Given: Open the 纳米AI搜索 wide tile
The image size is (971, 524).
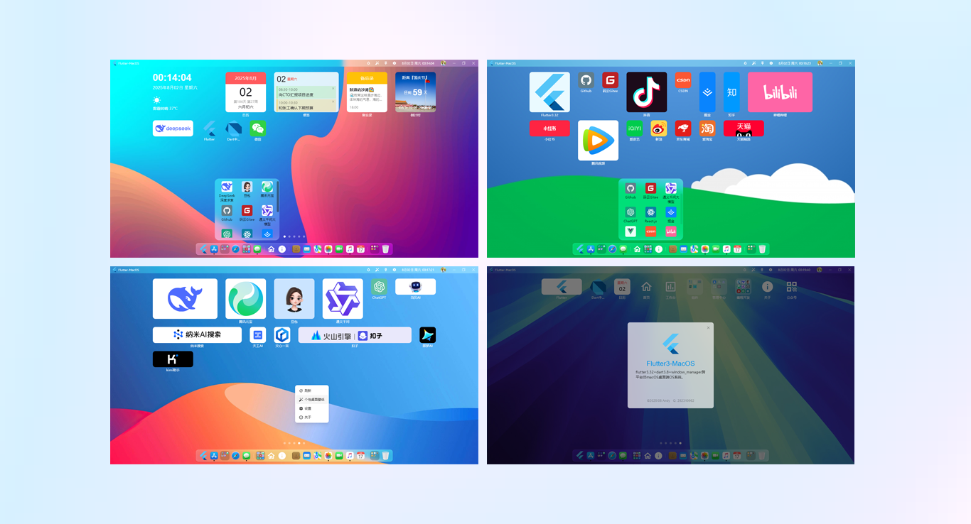Looking at the screenshot, I should [x=197, y=335].
